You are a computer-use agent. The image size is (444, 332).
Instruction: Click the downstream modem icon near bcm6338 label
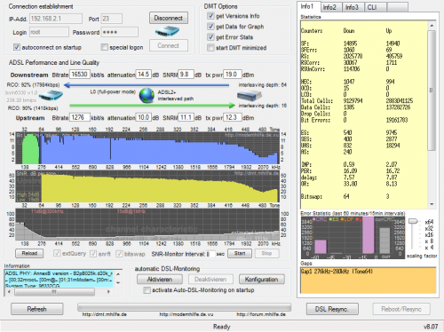coord(51,96)
